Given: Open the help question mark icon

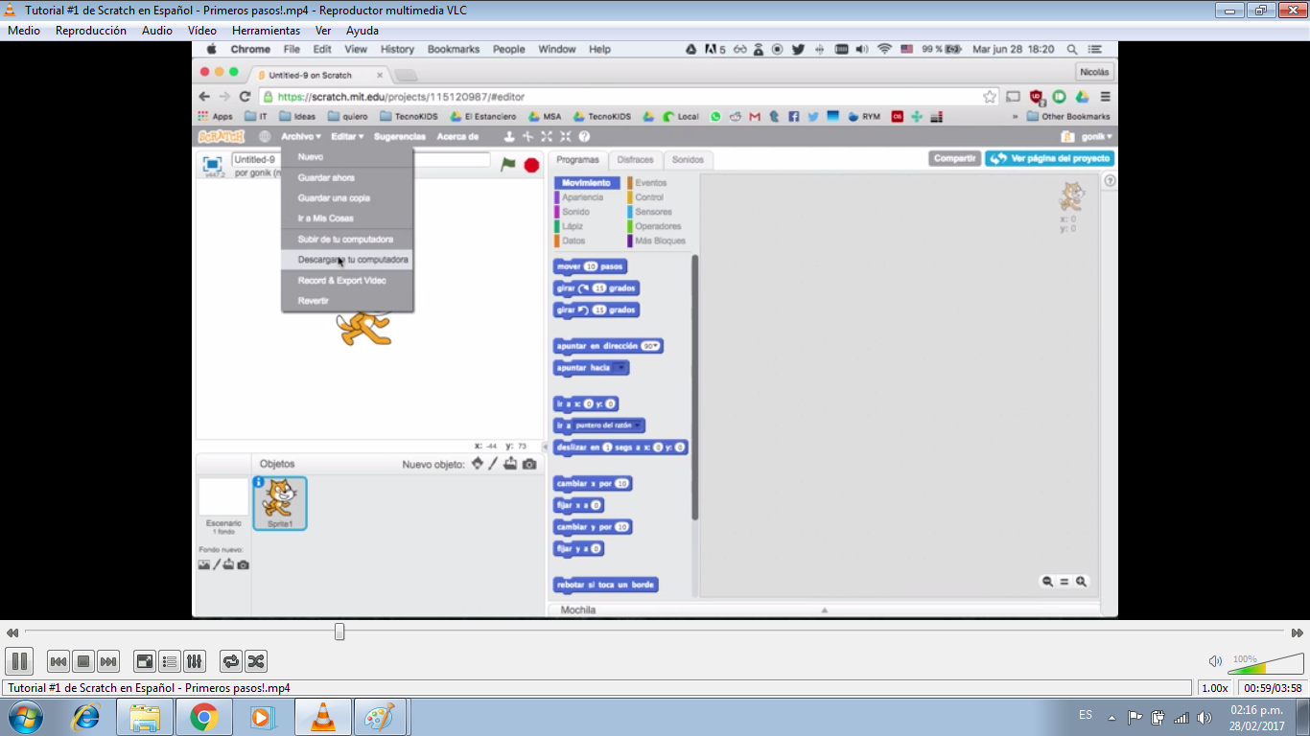Looking at the screenshot, I should [584, 136].
